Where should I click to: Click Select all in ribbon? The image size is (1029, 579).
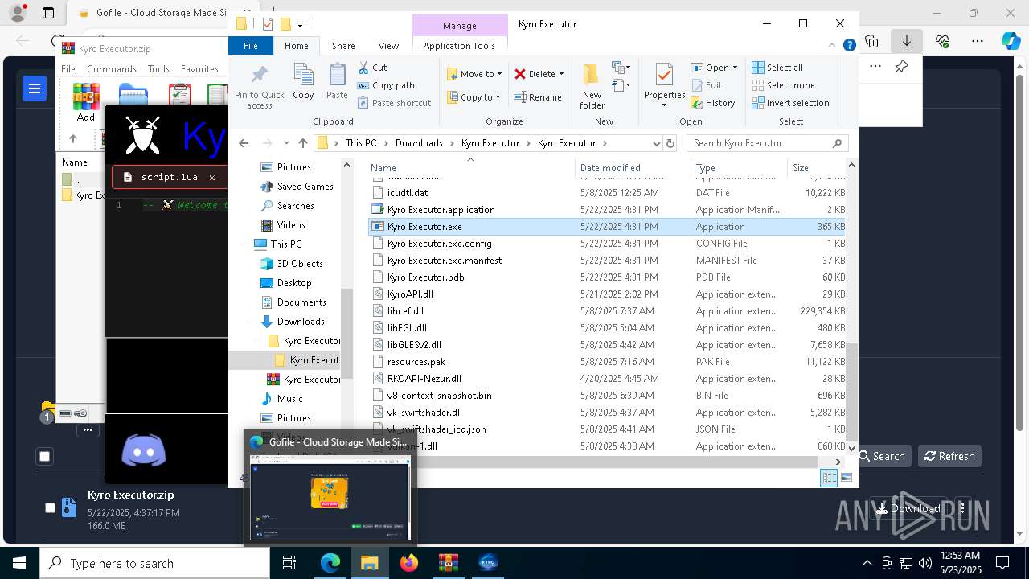[x=777, y=68]
